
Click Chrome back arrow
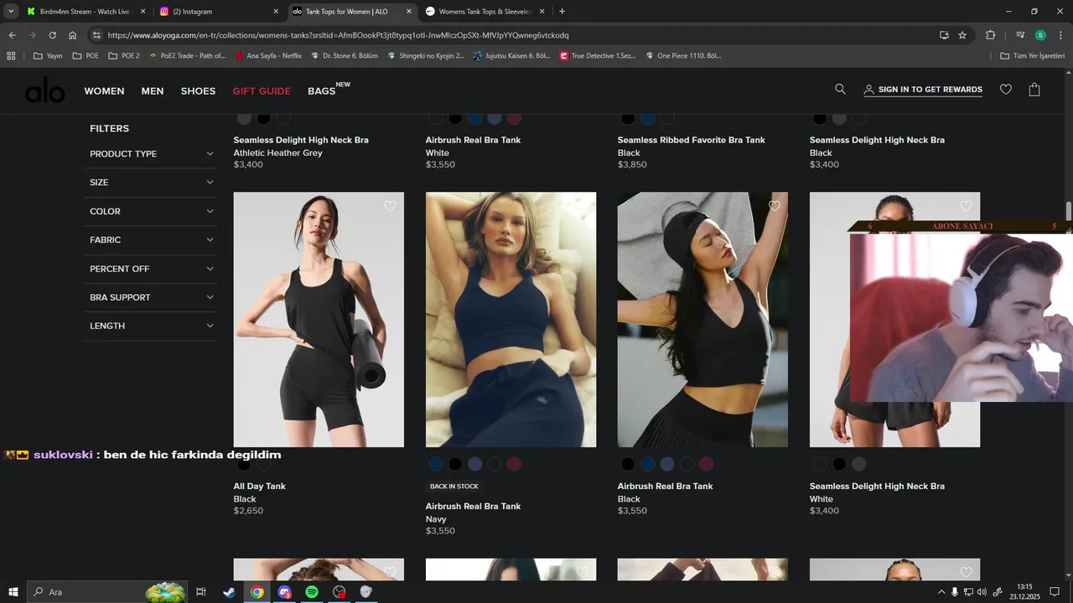point(12,35)
